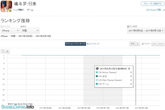Click the CN-Action (Games) color swatch
This screenshot has height=110, width=165.
click(x=97, y=72)
